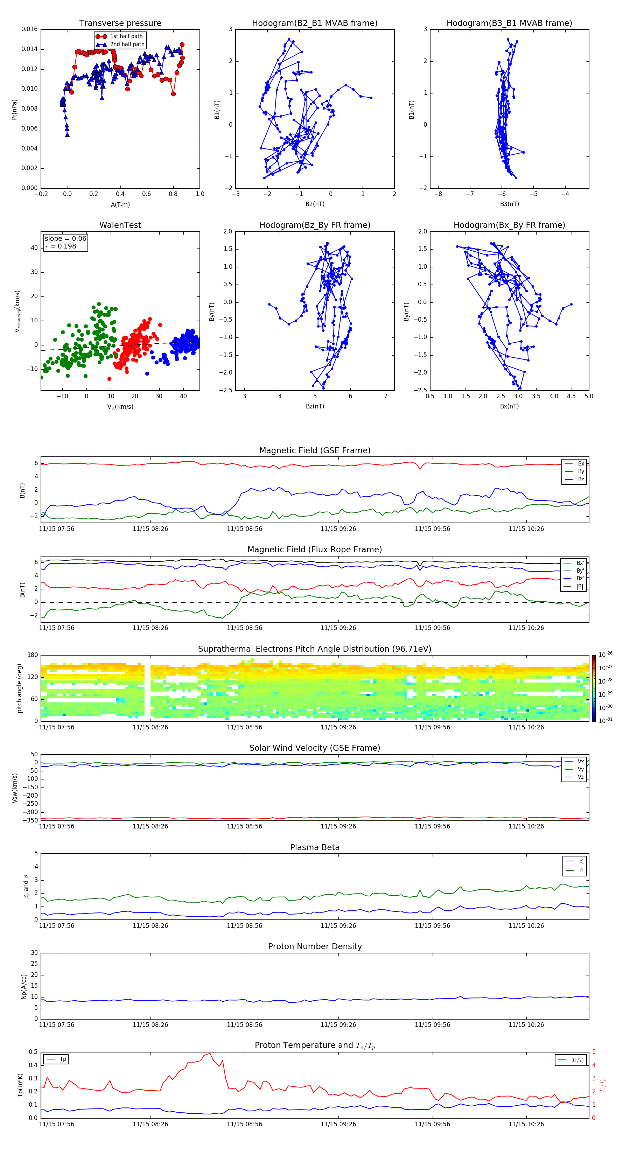This screenshot has width=630, height=1155.
Task: Click the pitch angle colorbar
Action: click(x=594, y=688)
